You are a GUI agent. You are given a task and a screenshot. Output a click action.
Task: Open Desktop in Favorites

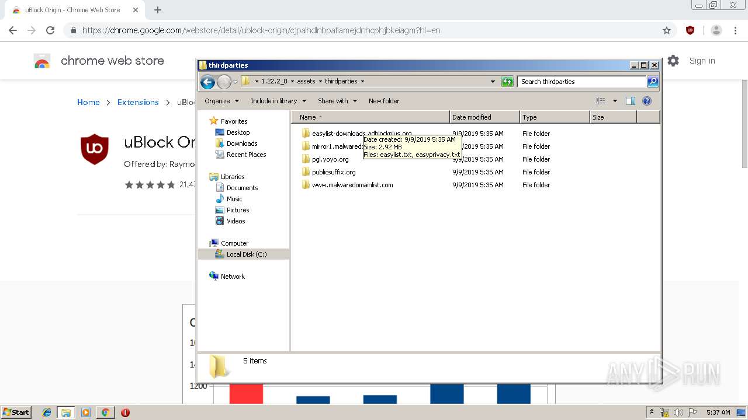[x=238, y=132]
